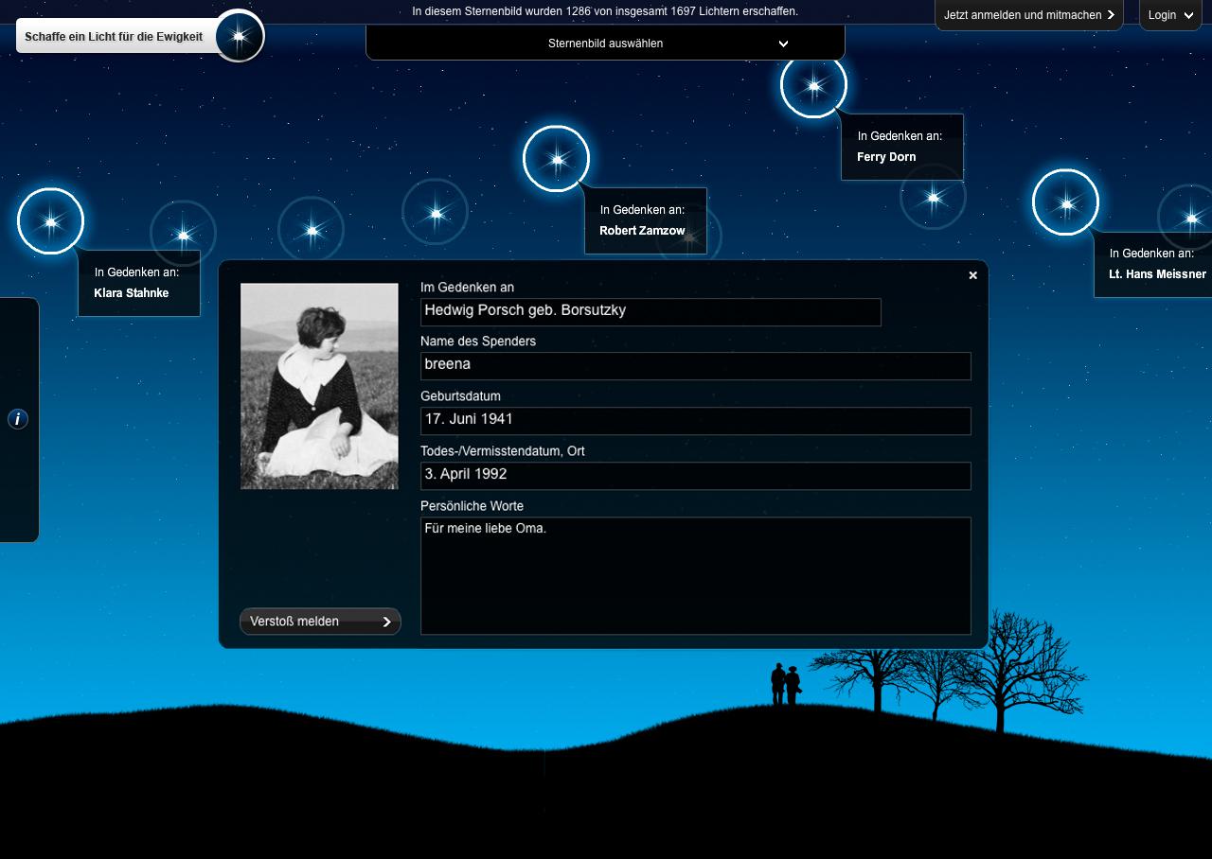Click the 'Persönliche Worte' text area
1212x859 pixels.
tap(696, 576)
